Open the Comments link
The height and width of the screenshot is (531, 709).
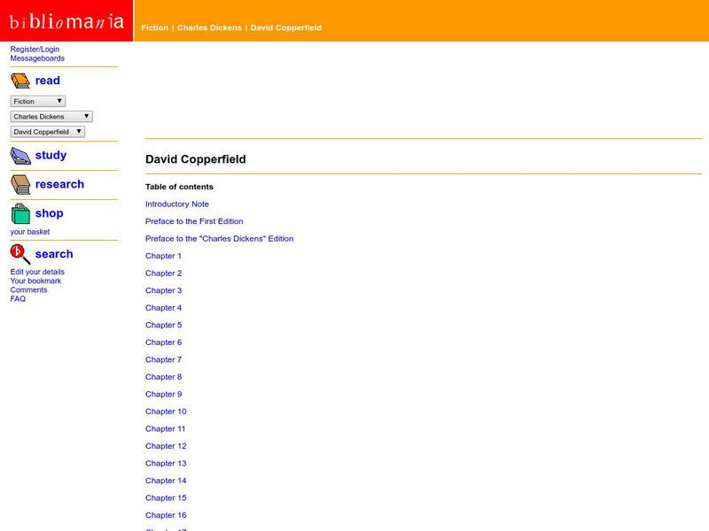[28, 290]
